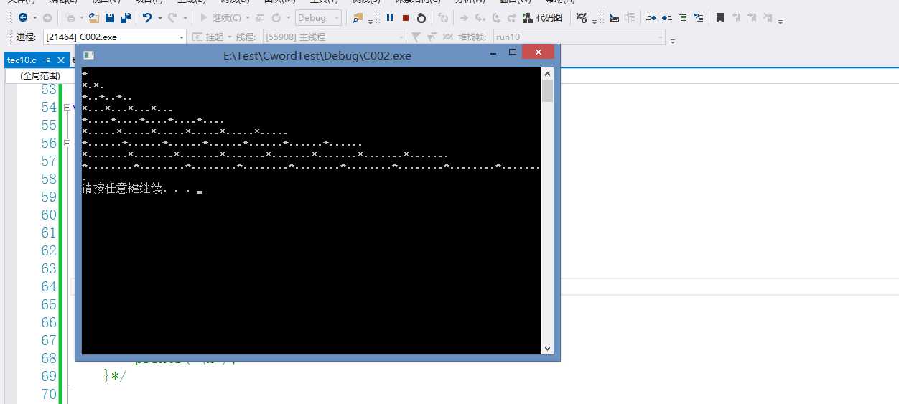Screen dimensions: 899x404
Task: Click the code line ending comment }*/
Action: click(115, 375)
